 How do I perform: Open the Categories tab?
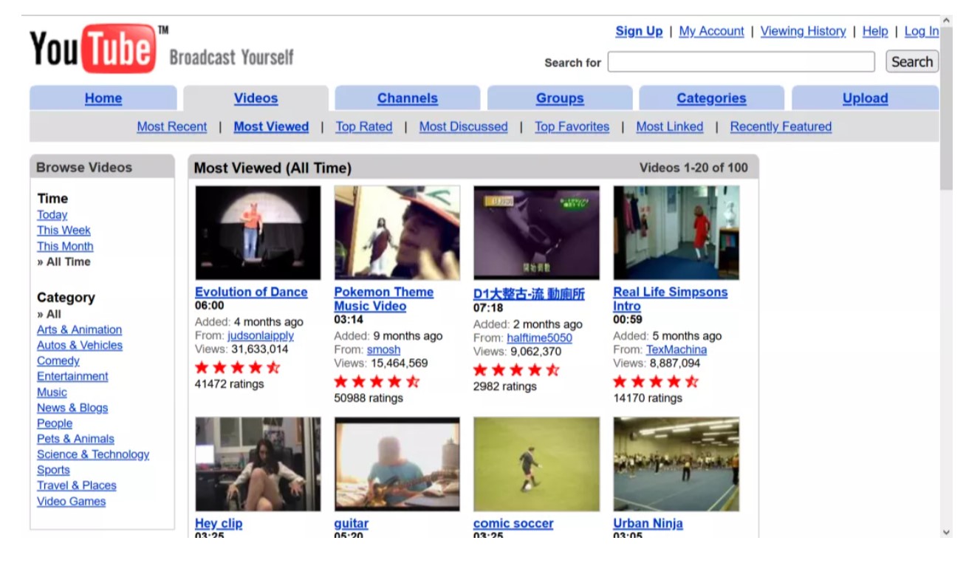tap(711, 98)
